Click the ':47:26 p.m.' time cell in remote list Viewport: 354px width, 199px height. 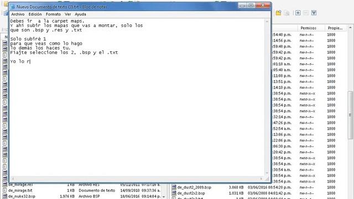[x=282, y=123]
